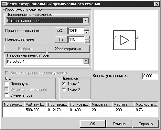The width and height of the screenshot is (161, 130).
Task: Edit the Полное давление value 115
Action: pyautogui.click(x=76, y=39)
